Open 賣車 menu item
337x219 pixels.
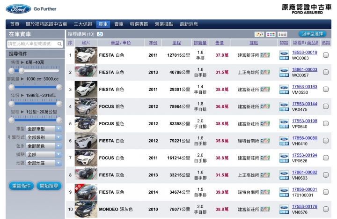[119, 24]
